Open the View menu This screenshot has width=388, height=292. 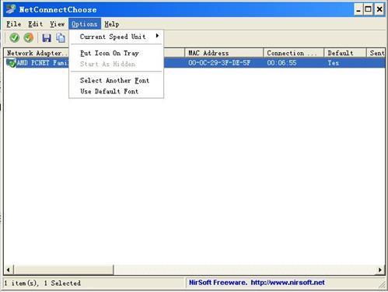coord(58,24)
